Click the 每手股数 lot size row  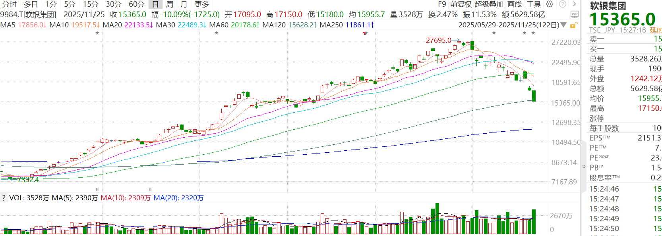(x=625, y=128)
